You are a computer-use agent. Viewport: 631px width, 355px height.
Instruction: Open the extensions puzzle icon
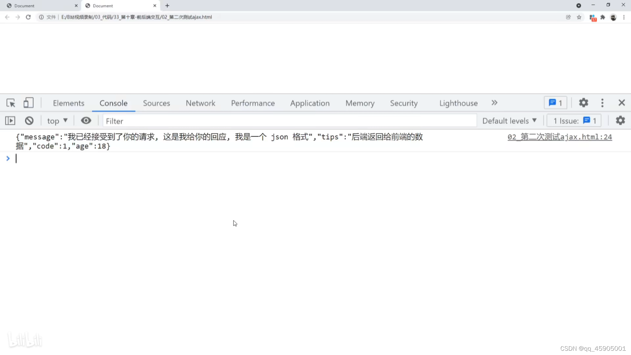pyautogui.click(x=603, y=17)
